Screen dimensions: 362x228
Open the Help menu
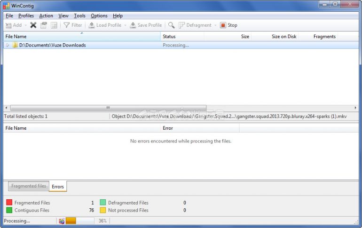(118, 16)
